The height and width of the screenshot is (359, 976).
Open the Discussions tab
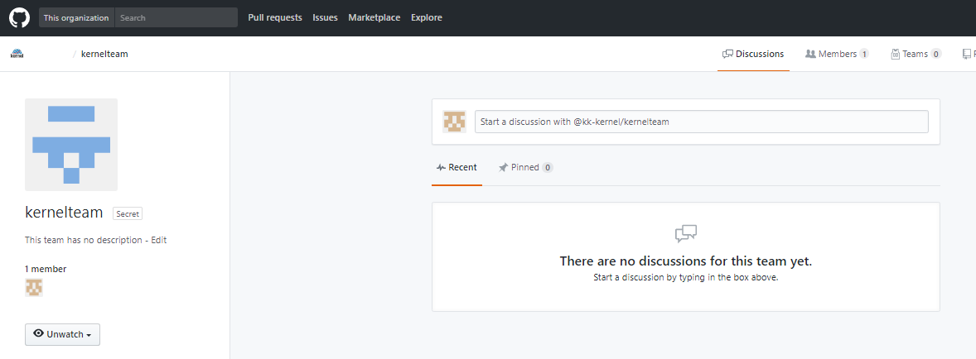tap(753, 54)
